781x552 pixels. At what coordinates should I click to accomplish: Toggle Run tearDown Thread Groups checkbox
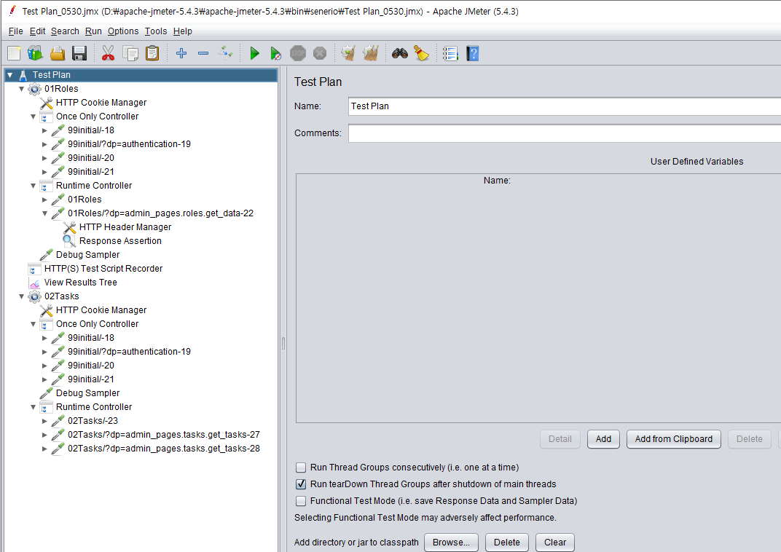coord(301,484)
